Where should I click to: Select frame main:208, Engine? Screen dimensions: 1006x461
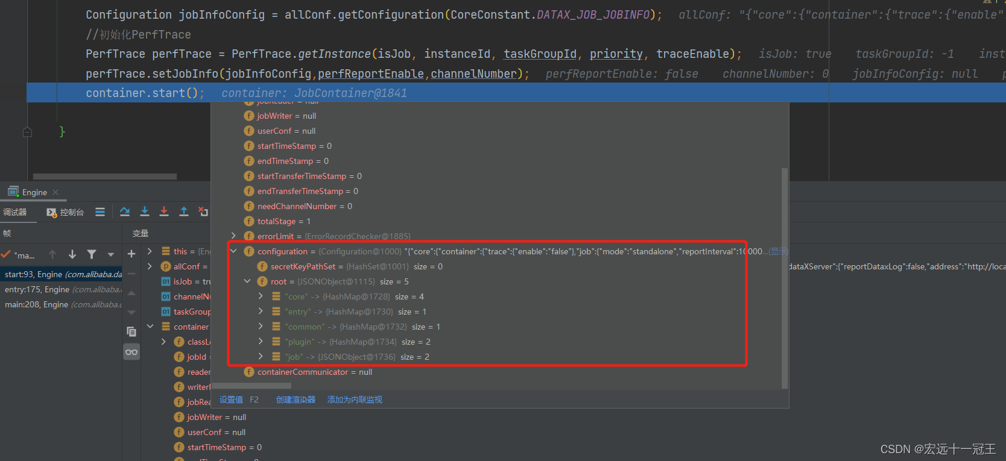(61, 304)
